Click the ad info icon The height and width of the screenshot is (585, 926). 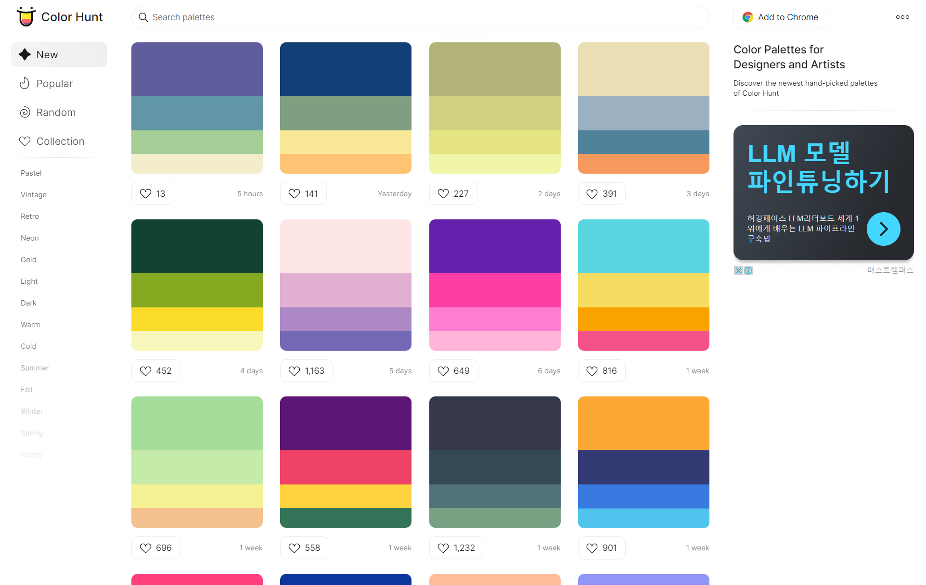tap(748, 271)
